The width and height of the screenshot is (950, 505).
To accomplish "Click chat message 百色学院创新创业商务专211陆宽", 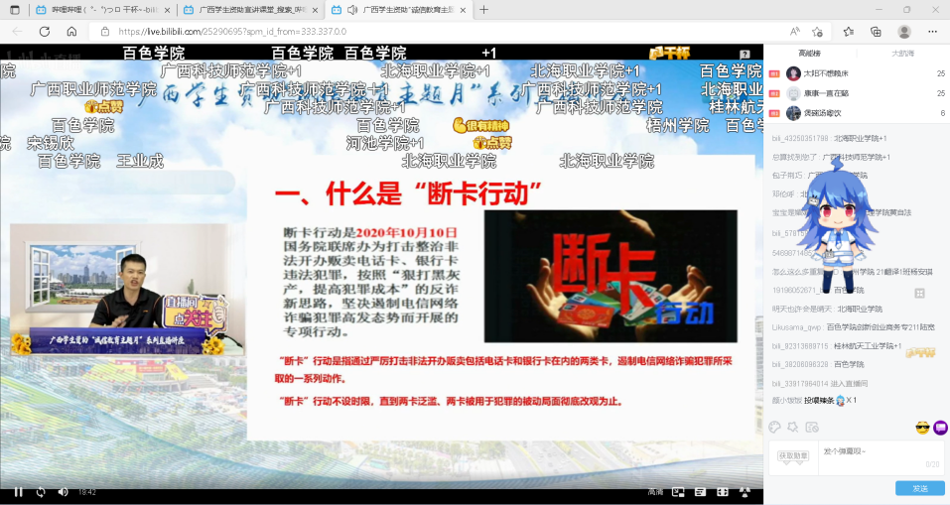I will [881, 327].
